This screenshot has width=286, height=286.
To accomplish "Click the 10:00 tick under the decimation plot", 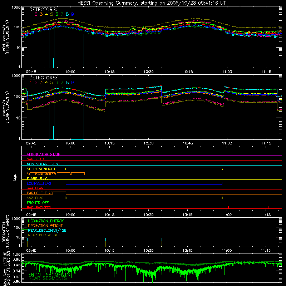I will click(x=70, y=251).
